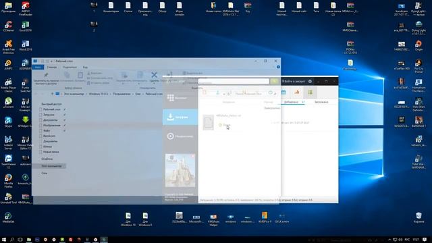Click the calendar icon in MediaGet toolbar

point(283,92)
